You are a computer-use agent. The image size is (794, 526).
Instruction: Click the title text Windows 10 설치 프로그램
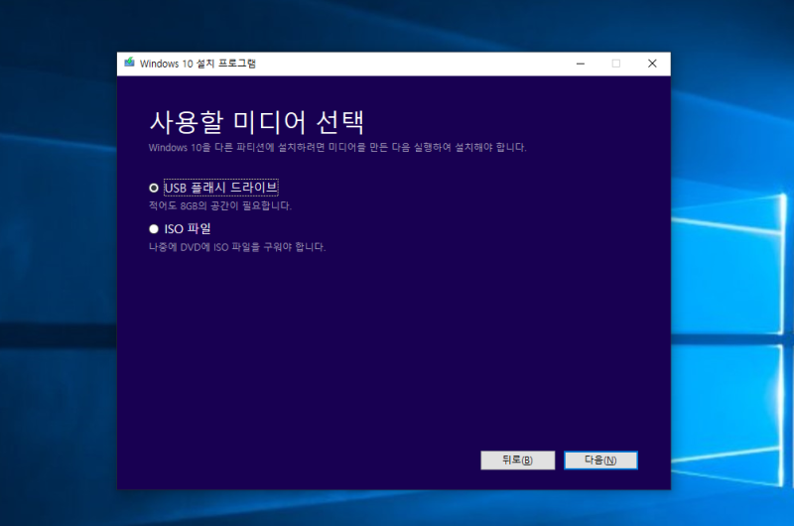(x=198, y=64)
